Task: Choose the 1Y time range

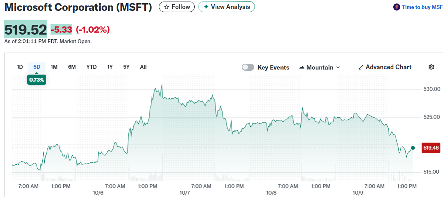Action: coord(110,67)
